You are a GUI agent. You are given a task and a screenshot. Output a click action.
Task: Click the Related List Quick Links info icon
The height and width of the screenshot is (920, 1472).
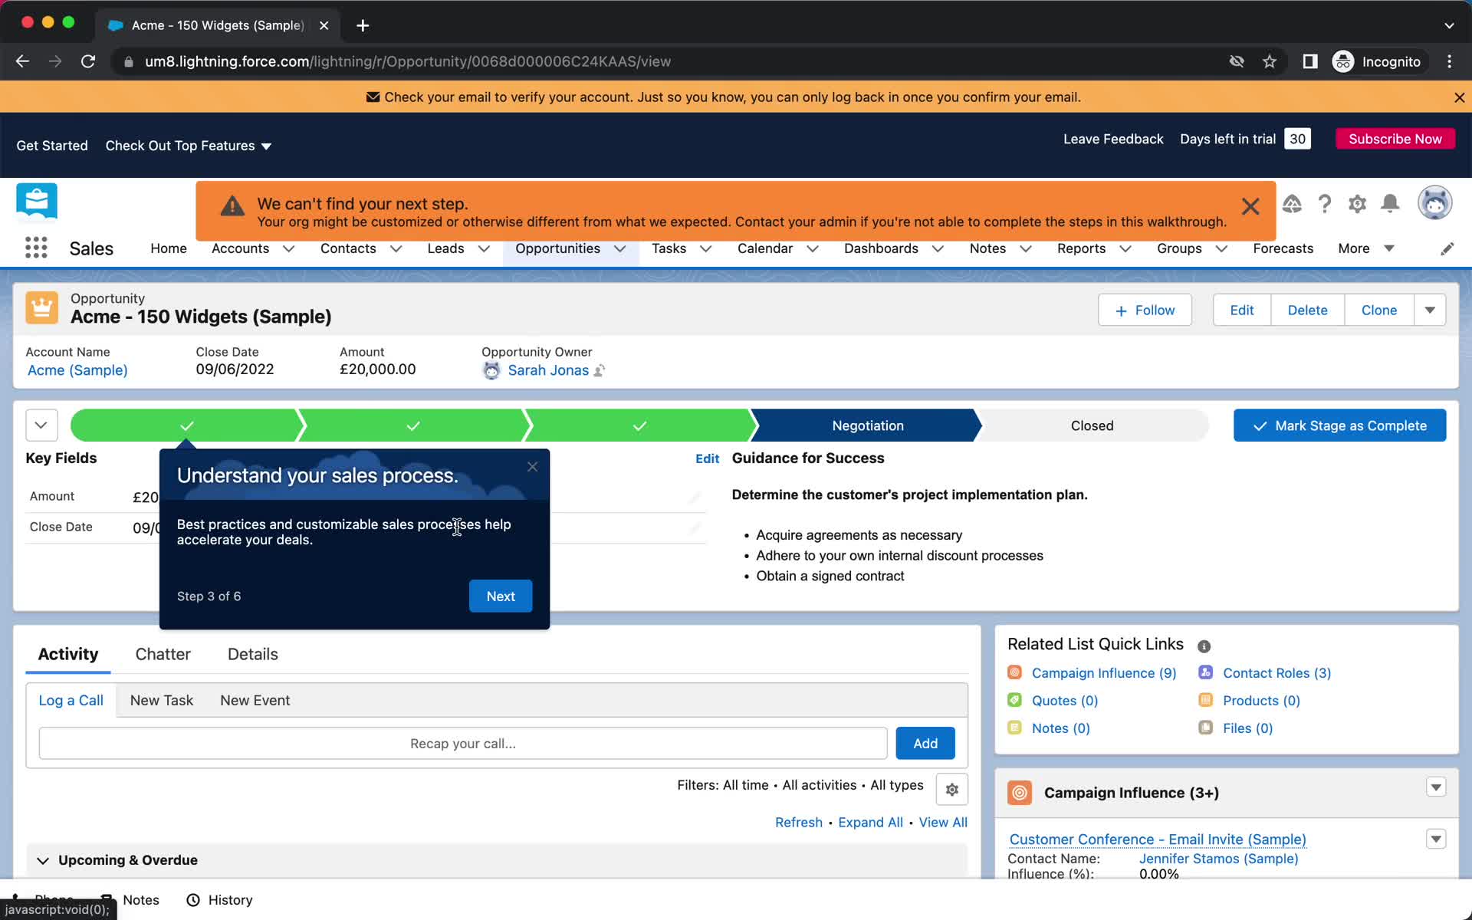click(x=1204, y=646)
